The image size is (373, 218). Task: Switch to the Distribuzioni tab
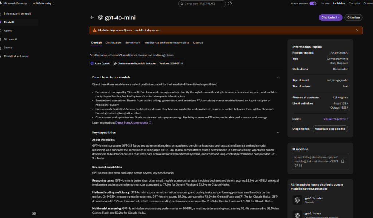[x=113, y=43]
